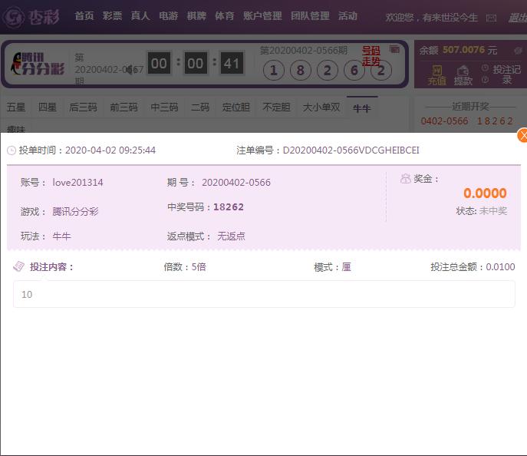
Task: Click the drawn number ball 8
Action: (x=301, y=71)
